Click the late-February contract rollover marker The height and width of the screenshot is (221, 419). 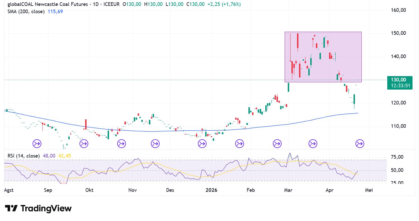pos(277,144)
